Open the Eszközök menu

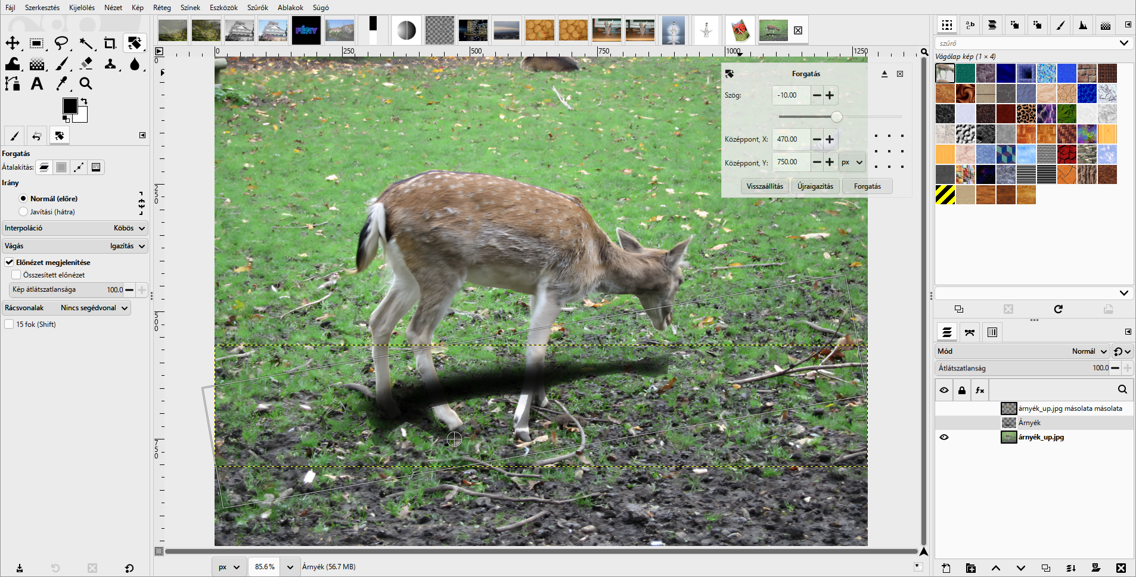224,8
